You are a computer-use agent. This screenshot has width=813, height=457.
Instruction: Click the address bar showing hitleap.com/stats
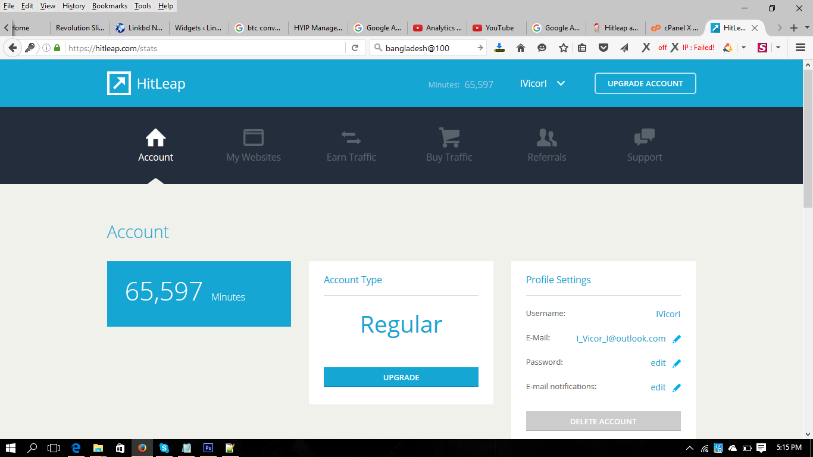[x=205, y=48]
